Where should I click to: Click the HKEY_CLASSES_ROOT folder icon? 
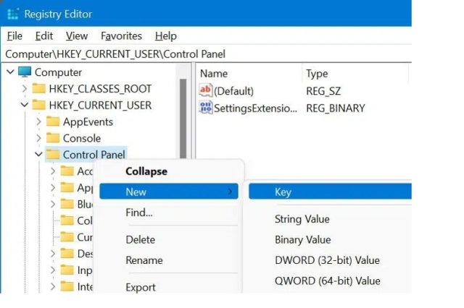38,88
